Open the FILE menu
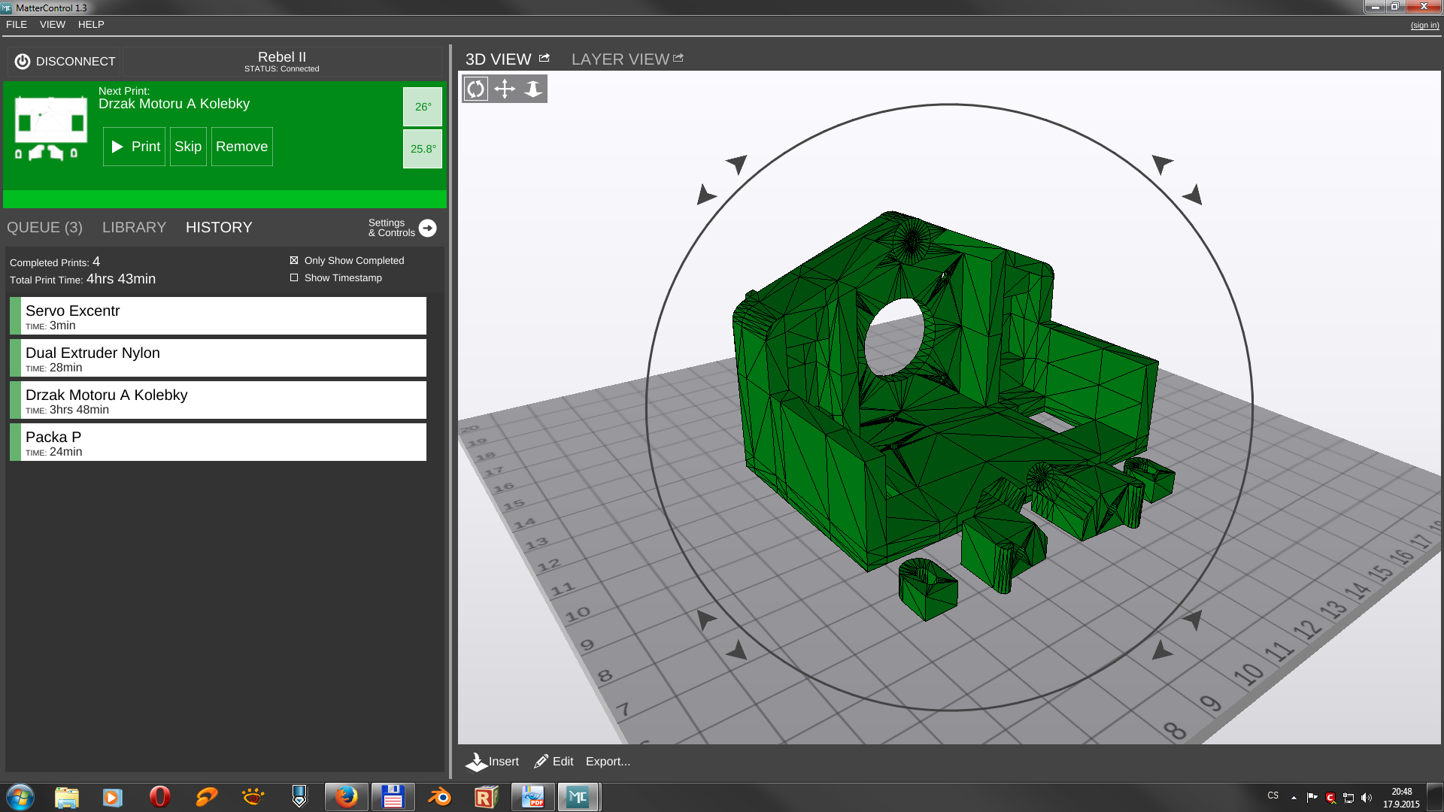Viewport: 1444px width, 812px height. 17,25
